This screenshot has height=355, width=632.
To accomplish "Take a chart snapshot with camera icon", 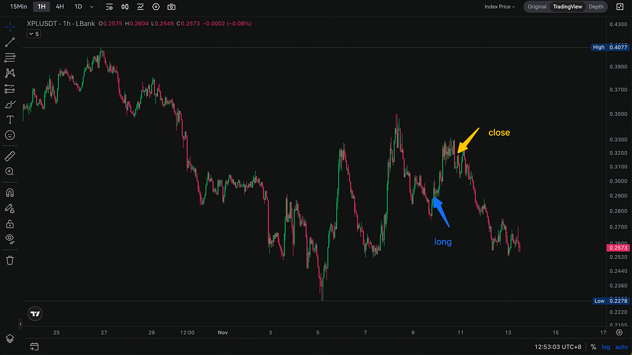I will pos(172,7).
